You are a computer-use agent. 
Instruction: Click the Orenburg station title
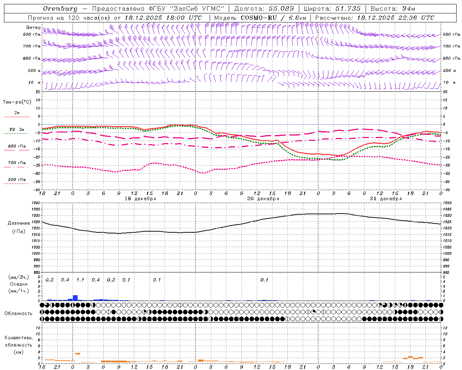60,9
